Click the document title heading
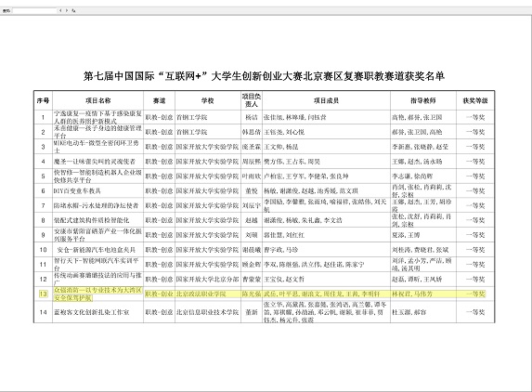The height and width of the screenshot is (392, 532). tap(264, 75)
